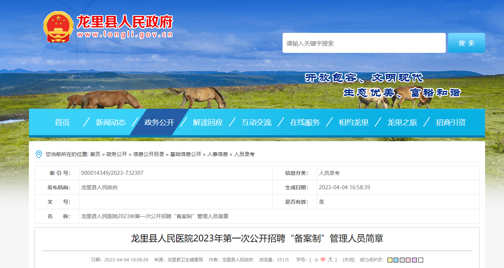The width and height of the screenshot is (504, 268).
Task: Open the 招商引资 navigation tab
Action: click(451, 122)
